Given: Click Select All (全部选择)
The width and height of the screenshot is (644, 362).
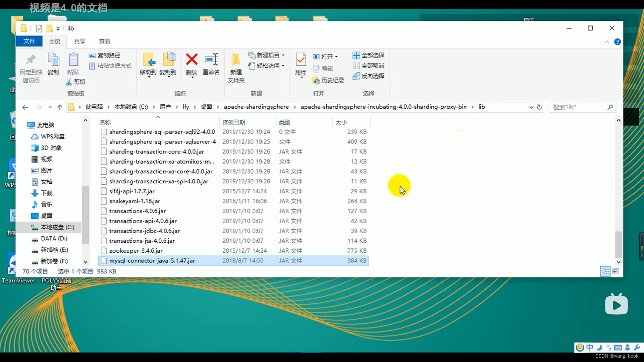Looking at the screenshot, I should (369, 55).
